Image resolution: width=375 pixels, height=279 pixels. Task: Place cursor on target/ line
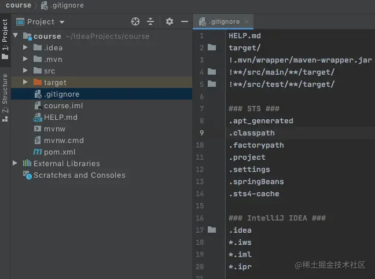244,48
